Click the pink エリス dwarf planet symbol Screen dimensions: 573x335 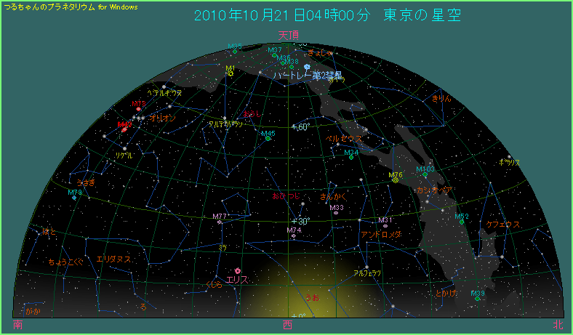point(237,271)
